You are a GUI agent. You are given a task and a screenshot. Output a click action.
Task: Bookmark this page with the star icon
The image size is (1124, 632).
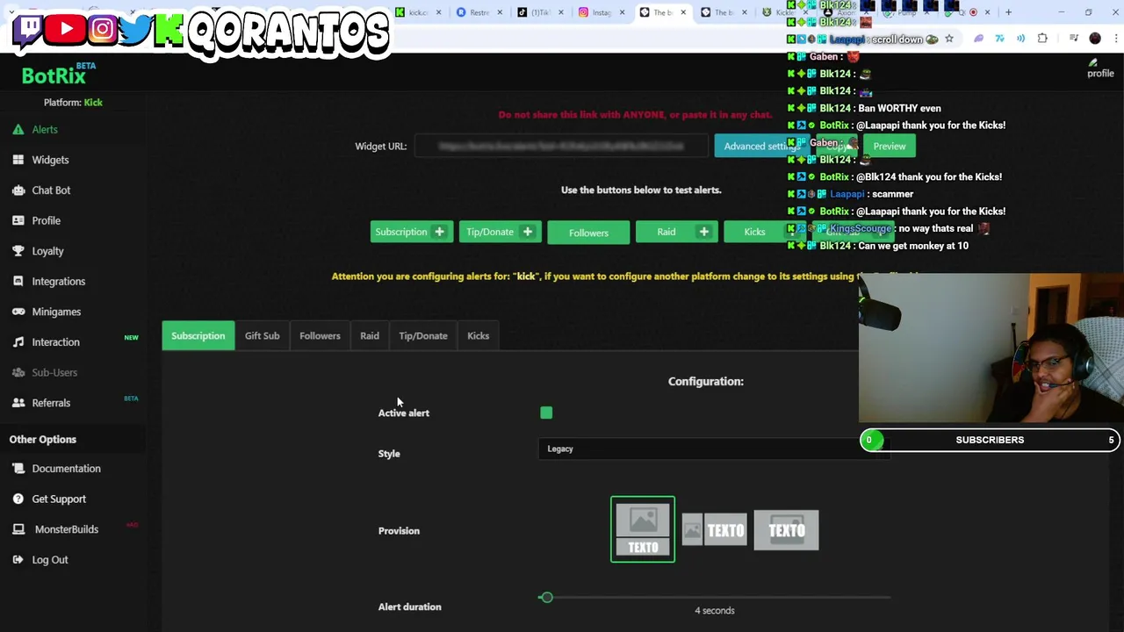coord(948,39)
